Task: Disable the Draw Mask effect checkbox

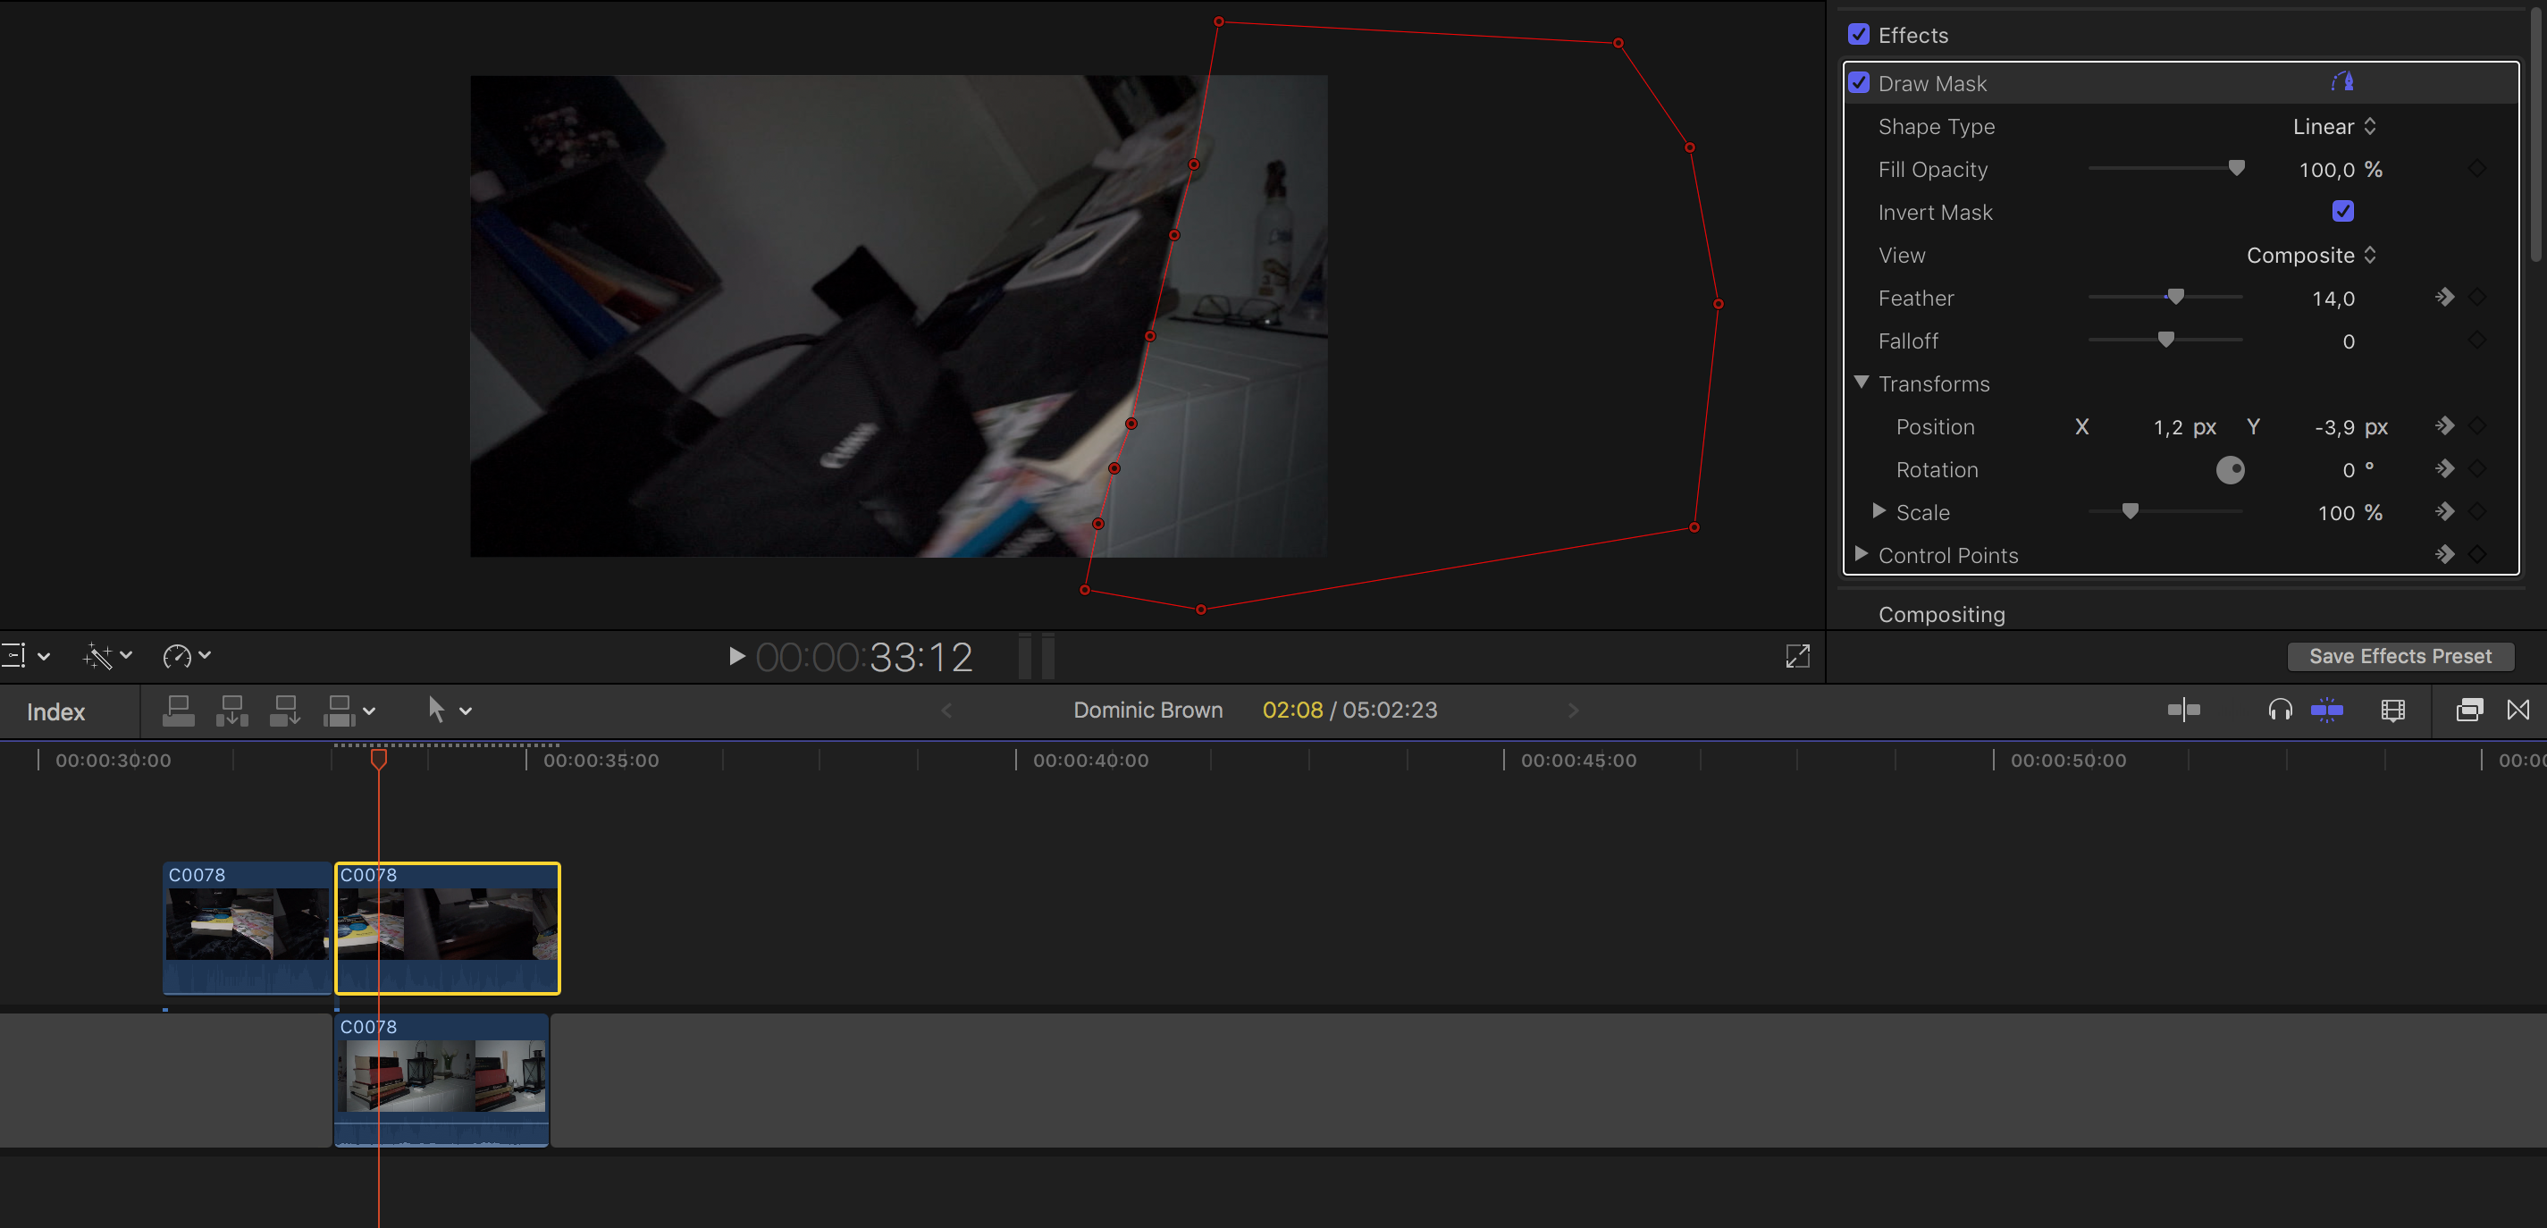Action: pos(1859,83)
